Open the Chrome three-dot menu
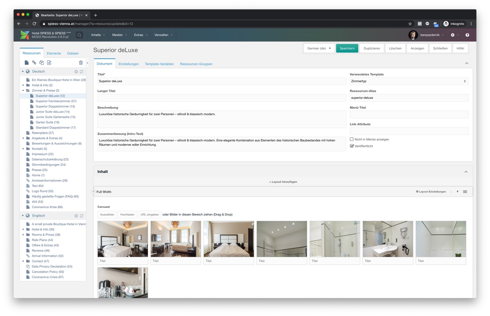490x316 pixels. pos(471,23)
